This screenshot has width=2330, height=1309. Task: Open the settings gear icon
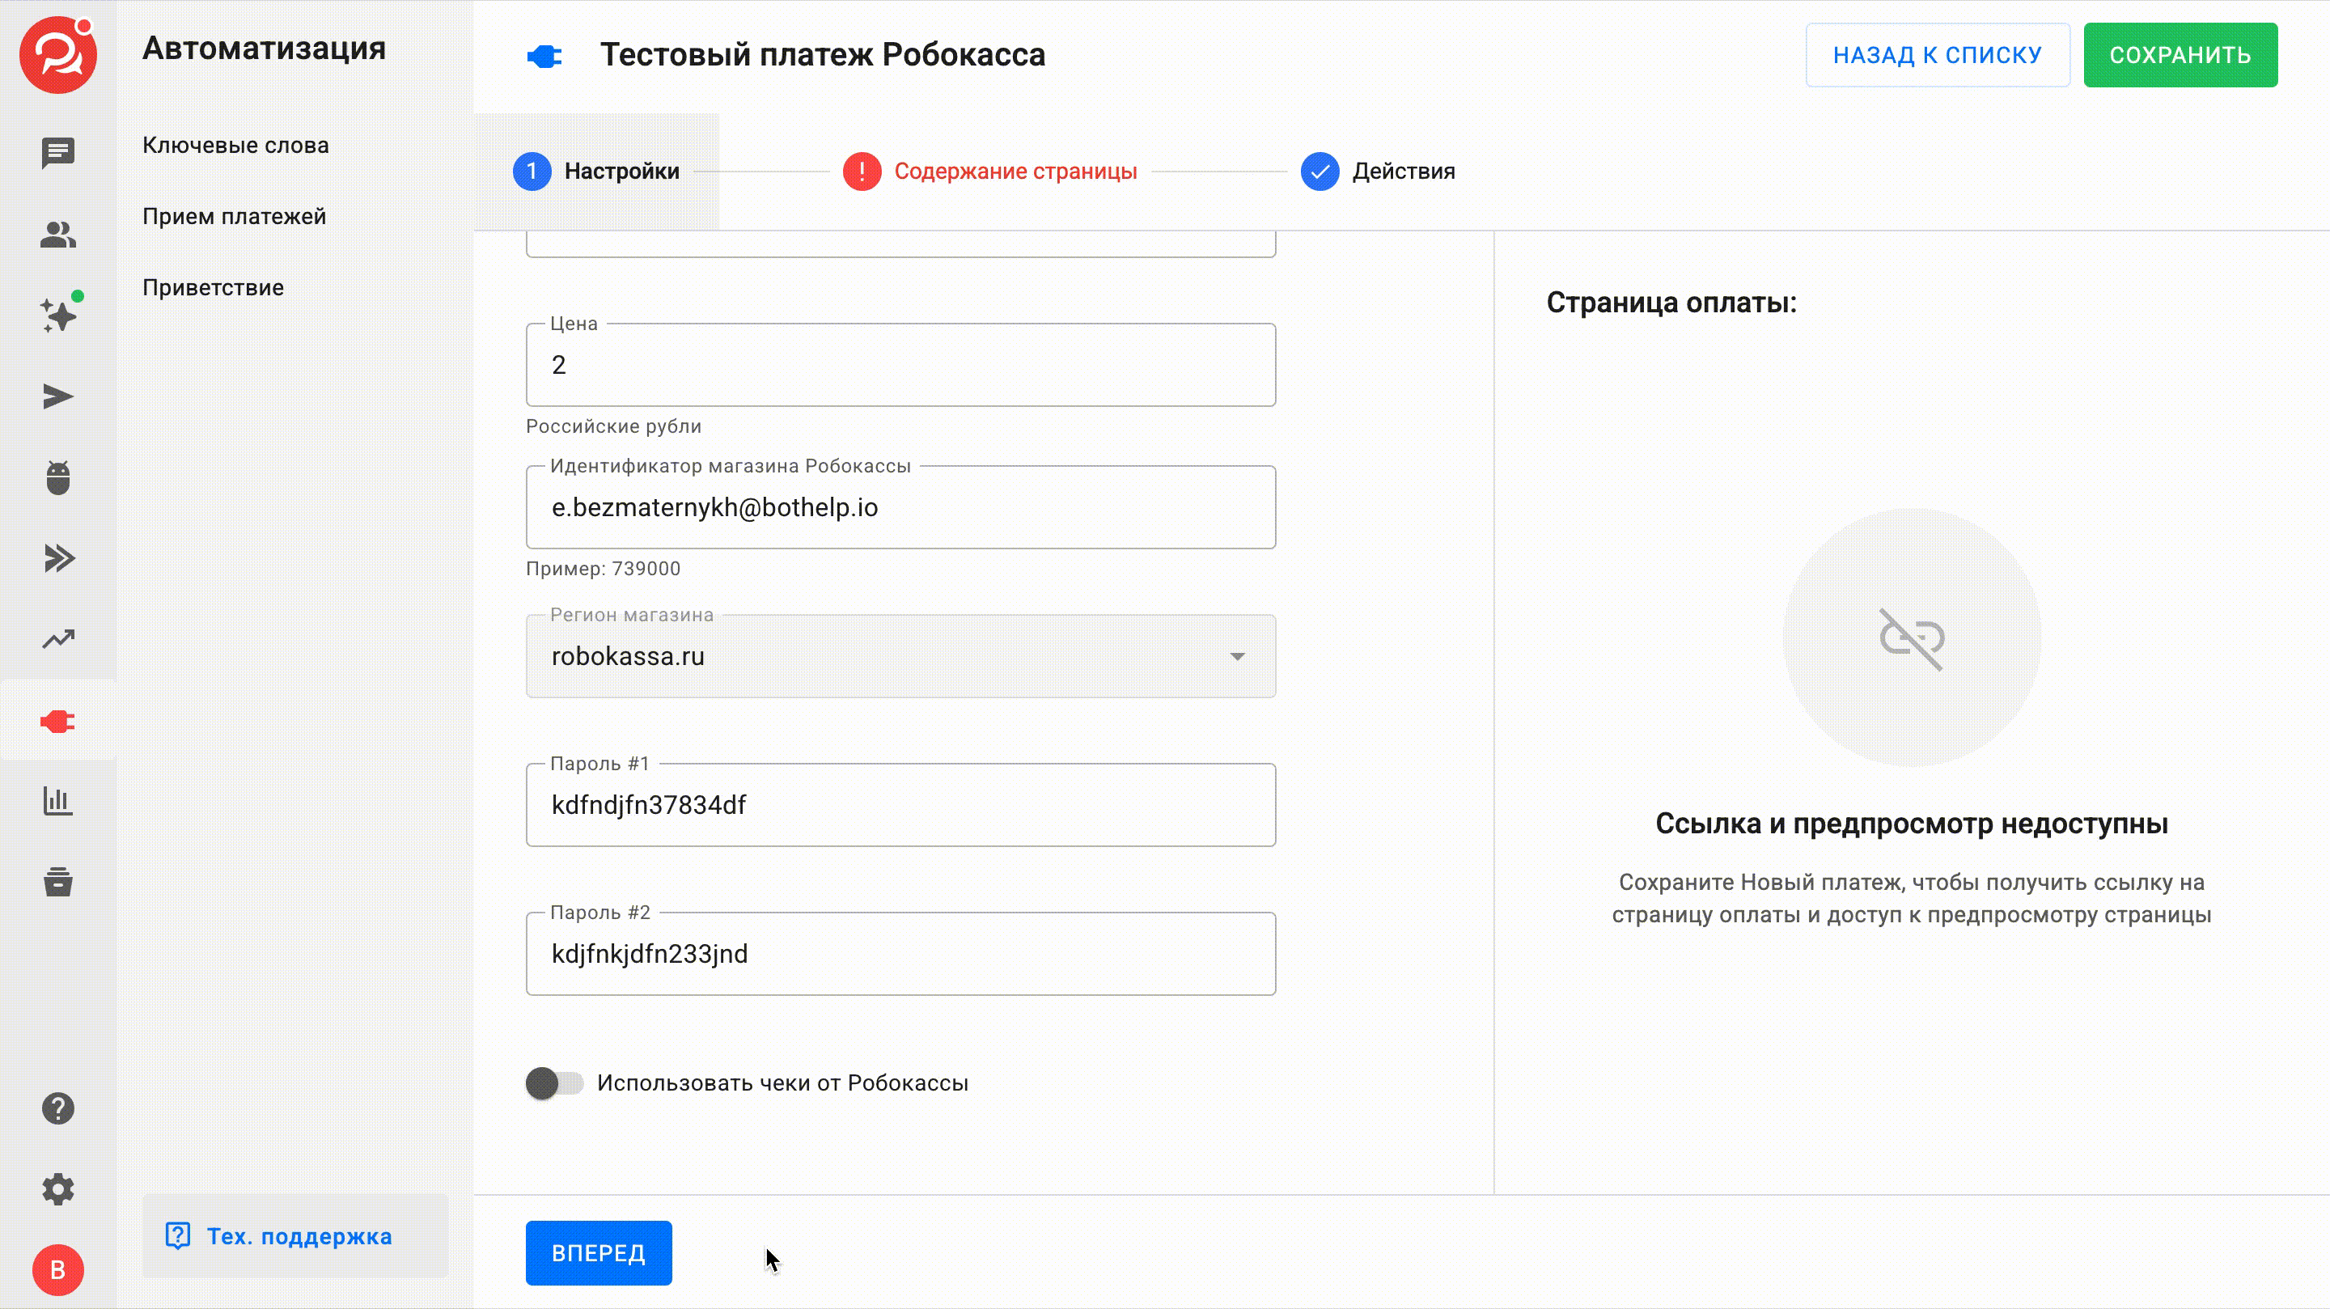pyautogui.click(x=58, y=1188)
